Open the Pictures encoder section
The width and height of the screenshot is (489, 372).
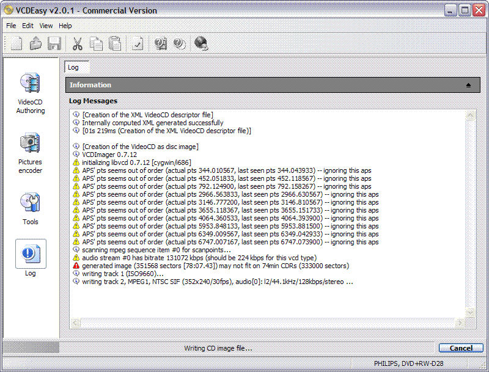(30, 153)
